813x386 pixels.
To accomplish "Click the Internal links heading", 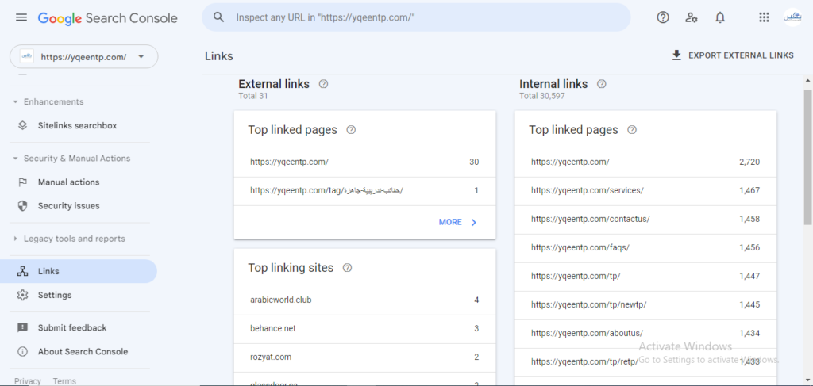I will click(553, 84).
